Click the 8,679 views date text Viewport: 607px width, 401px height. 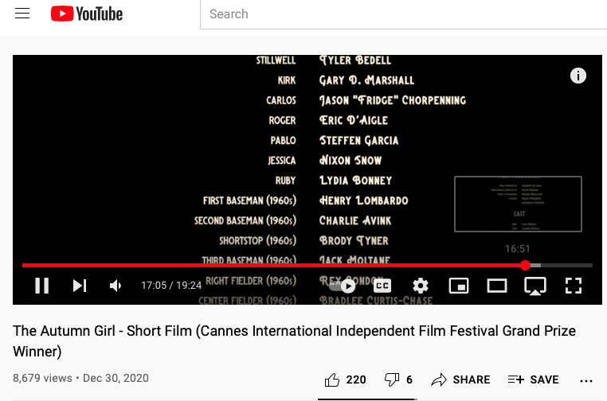(x=80, y=378)
